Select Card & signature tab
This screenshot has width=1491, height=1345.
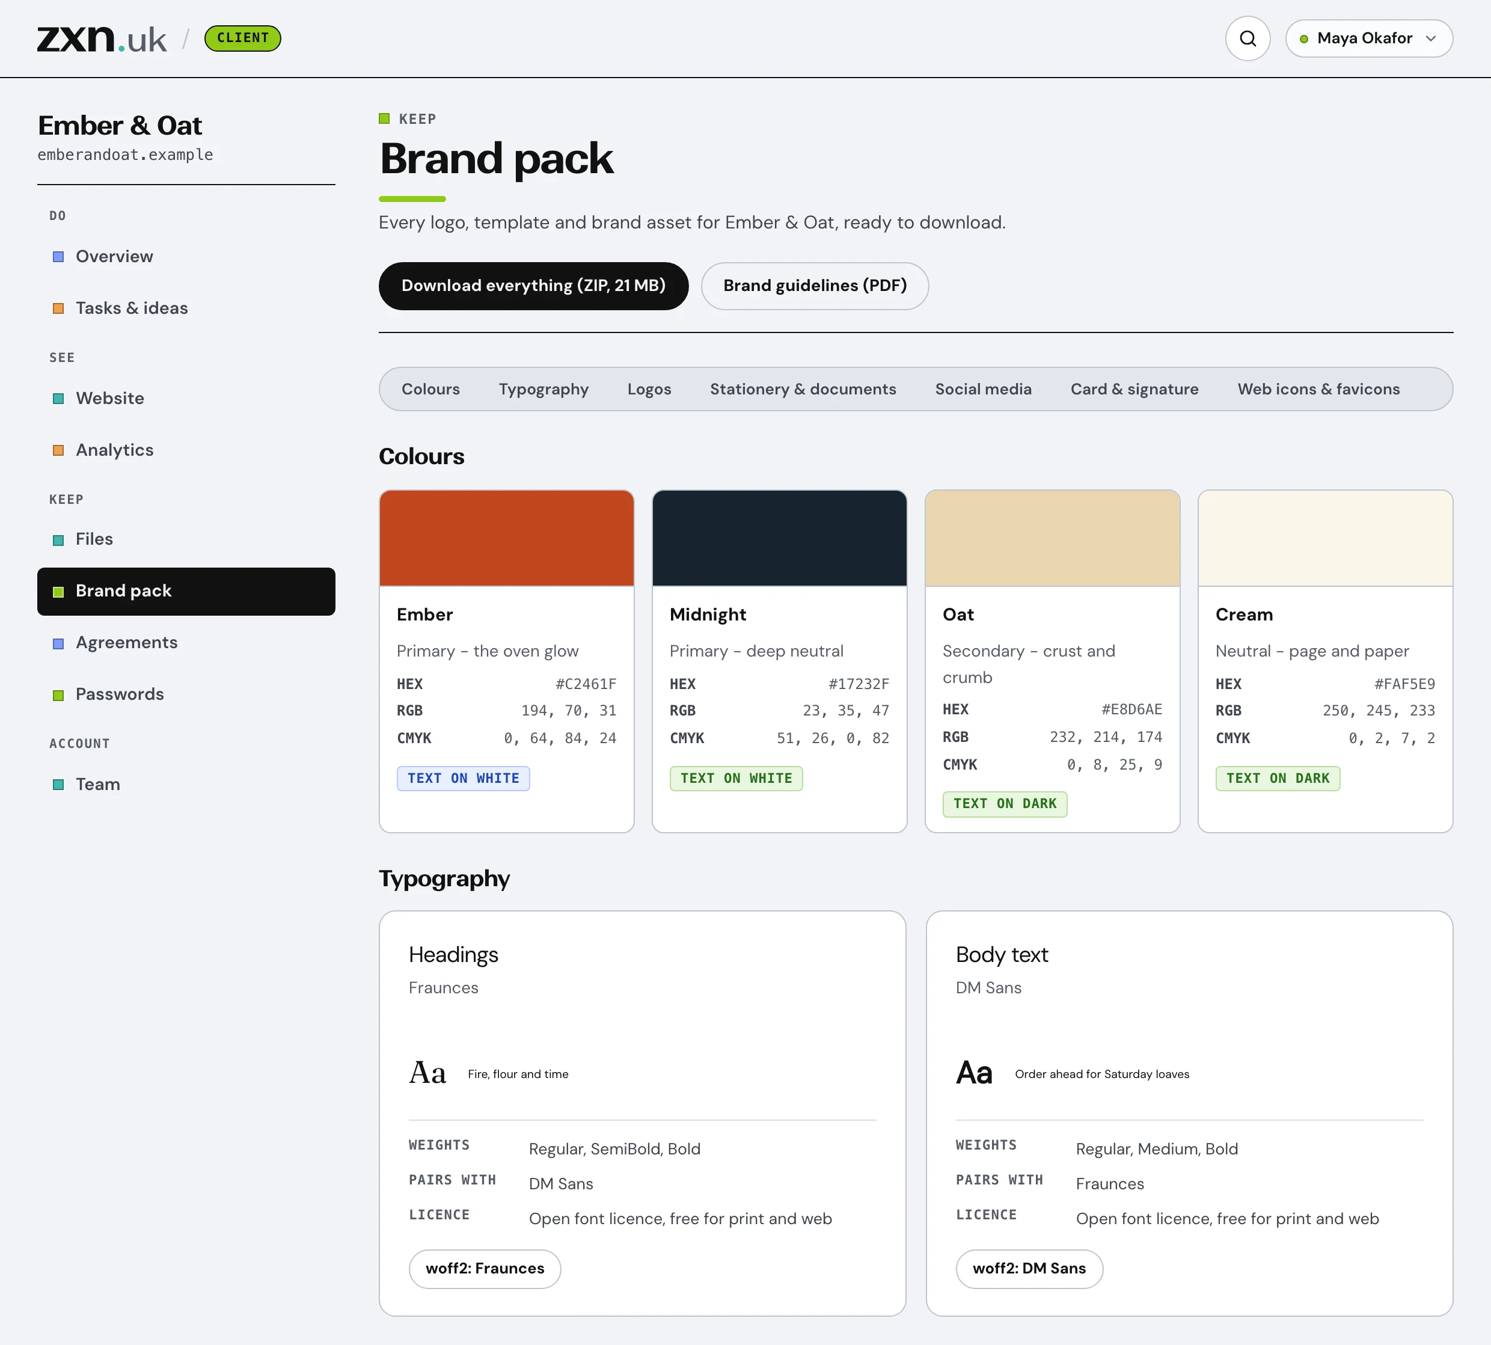1135,390
